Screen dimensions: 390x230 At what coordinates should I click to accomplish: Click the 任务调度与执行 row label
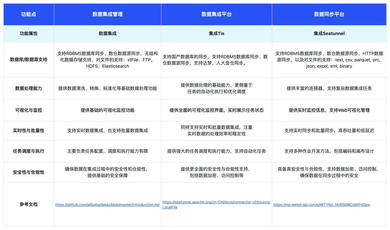tap(29, 151)
